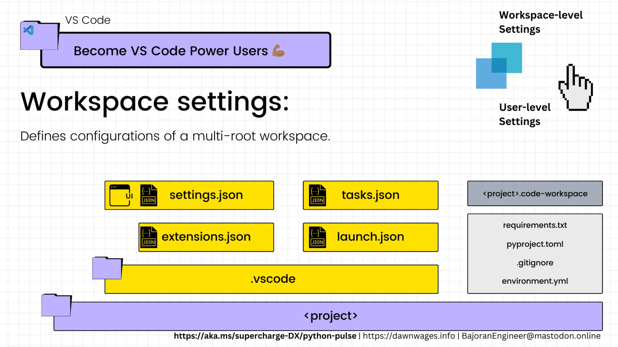Click the <project> folder bar

(328, 316)
